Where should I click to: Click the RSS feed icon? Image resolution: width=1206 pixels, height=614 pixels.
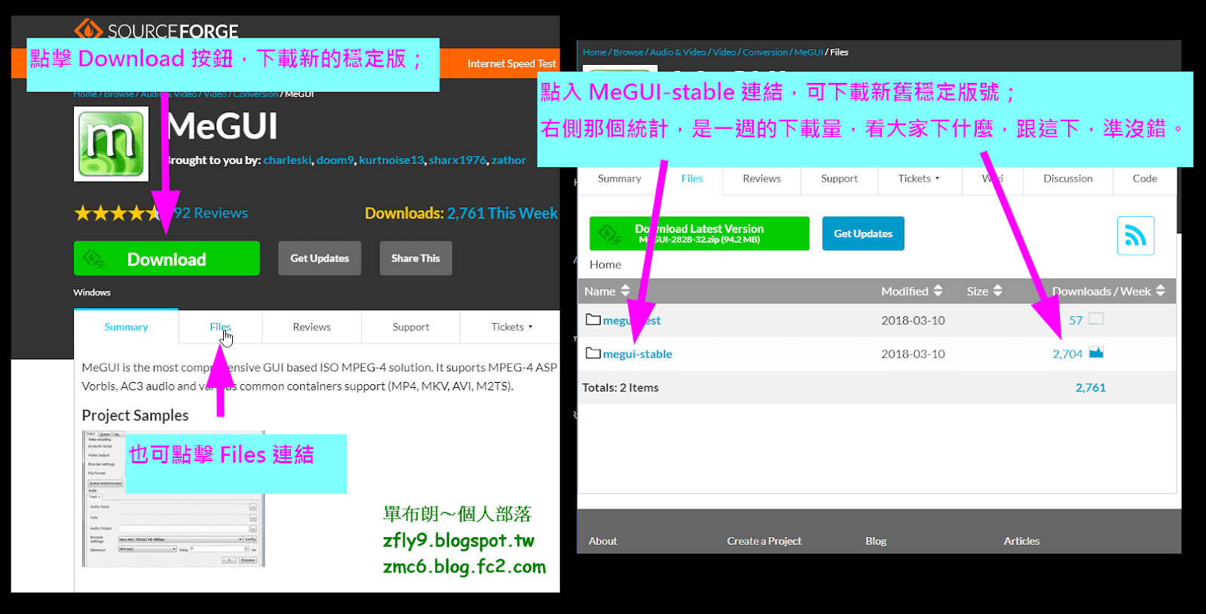click(1135, 236)
